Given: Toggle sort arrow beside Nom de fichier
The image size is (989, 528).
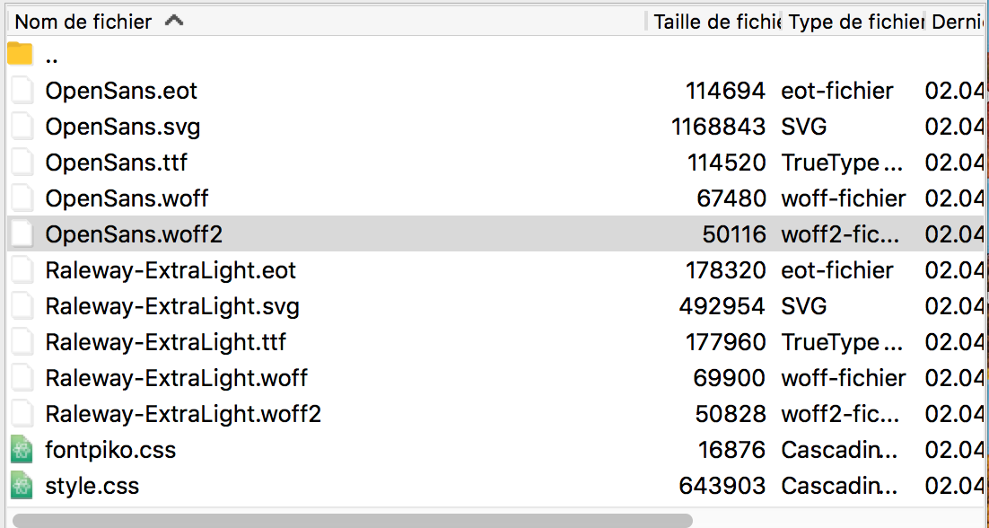Looking at the screenshot, I should click(174, 21).
